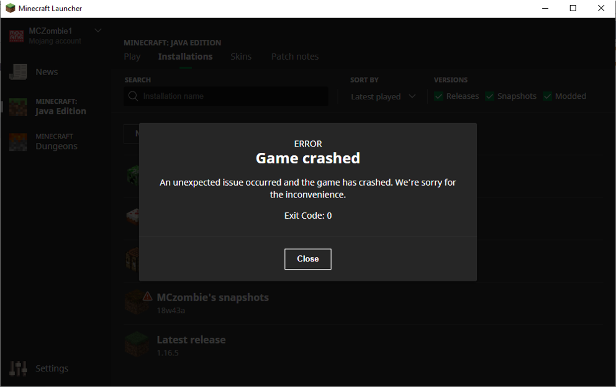The height and width of the screenshot is (387, 616).
Task: Toggle the Releases checkbox
Action: (438, 96)
